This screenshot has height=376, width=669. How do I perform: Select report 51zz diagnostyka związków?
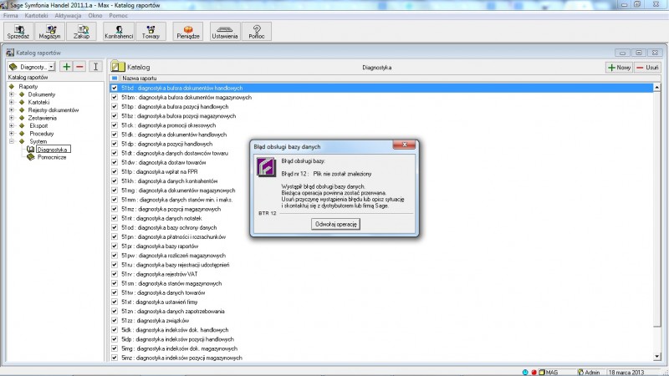tap(155, 321)
